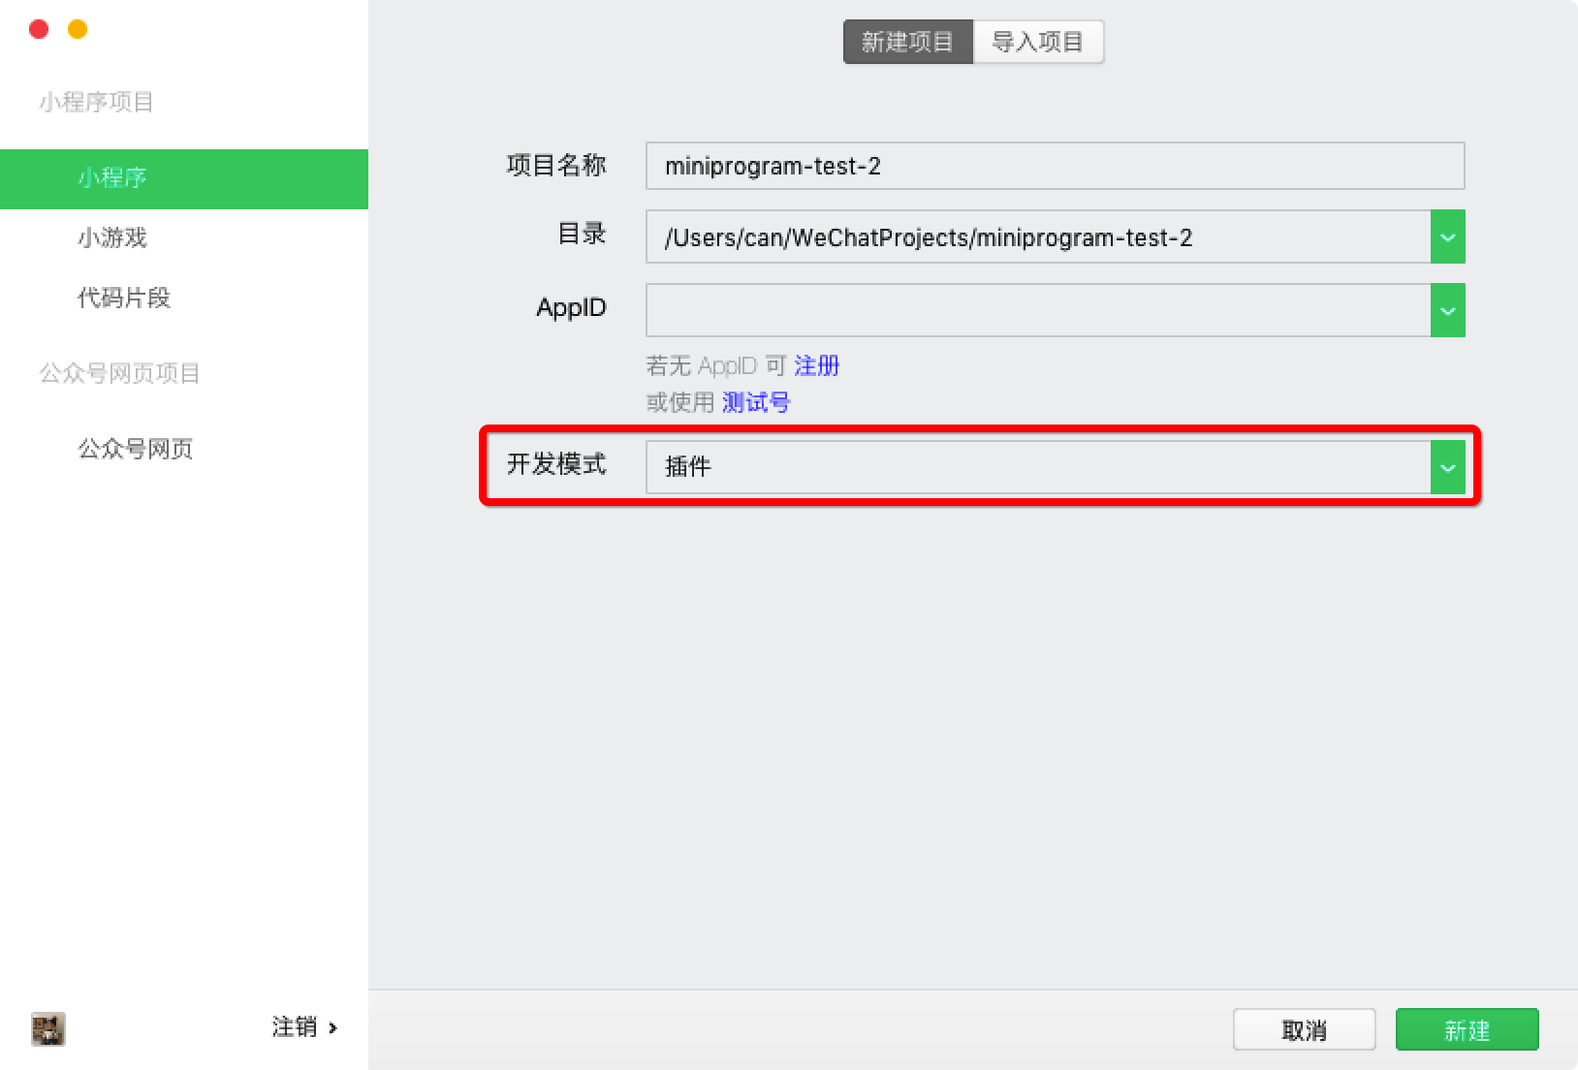Viewport: 1578px width, 1070px height.
Task: Click the 测试号 link
Action: 756,402
